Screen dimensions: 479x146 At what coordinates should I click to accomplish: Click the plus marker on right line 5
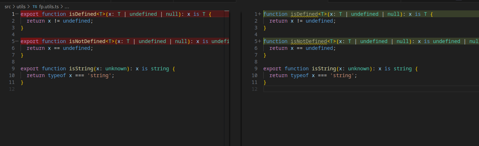click(259, 41)
